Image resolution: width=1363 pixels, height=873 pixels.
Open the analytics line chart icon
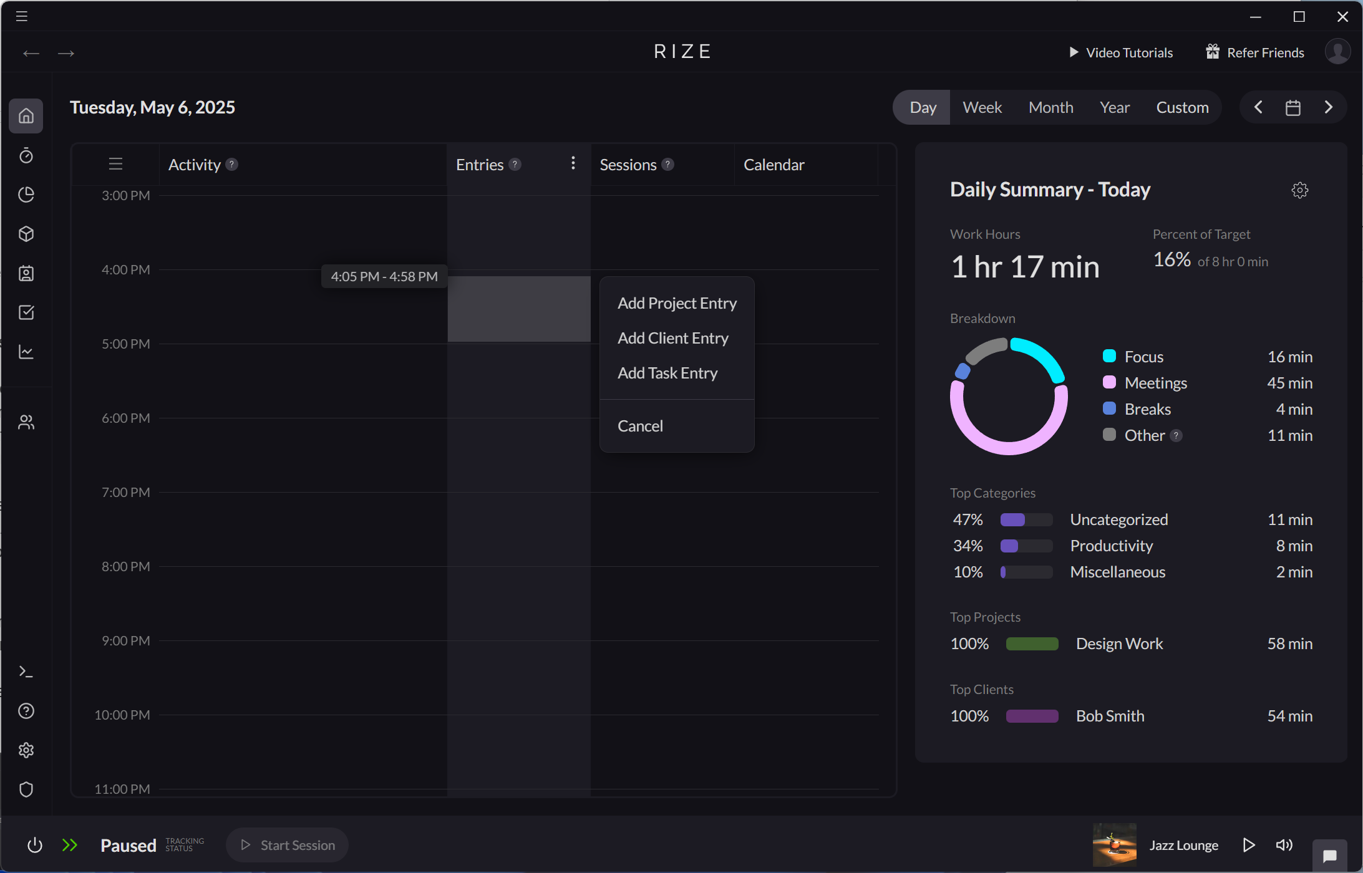coord(26,352)
